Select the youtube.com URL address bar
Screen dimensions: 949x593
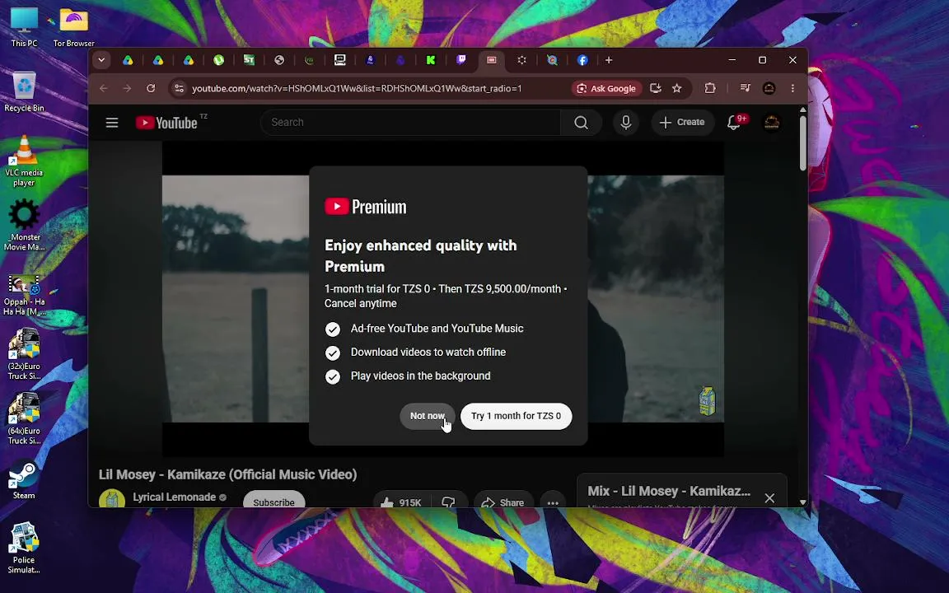357,88
